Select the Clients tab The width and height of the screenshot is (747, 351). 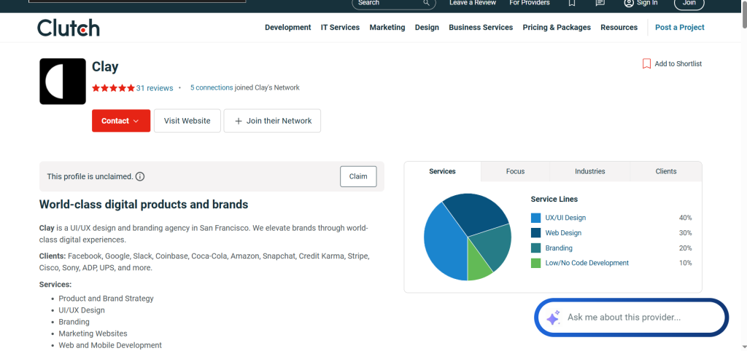tap(665, 172)
